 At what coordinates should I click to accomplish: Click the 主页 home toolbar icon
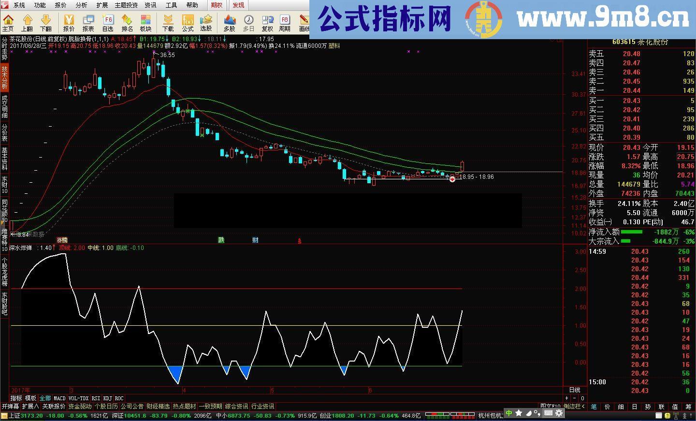pyautogui.click(x=8, y=23)
